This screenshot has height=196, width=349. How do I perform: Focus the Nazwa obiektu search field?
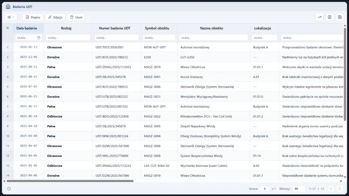[213, 37]
